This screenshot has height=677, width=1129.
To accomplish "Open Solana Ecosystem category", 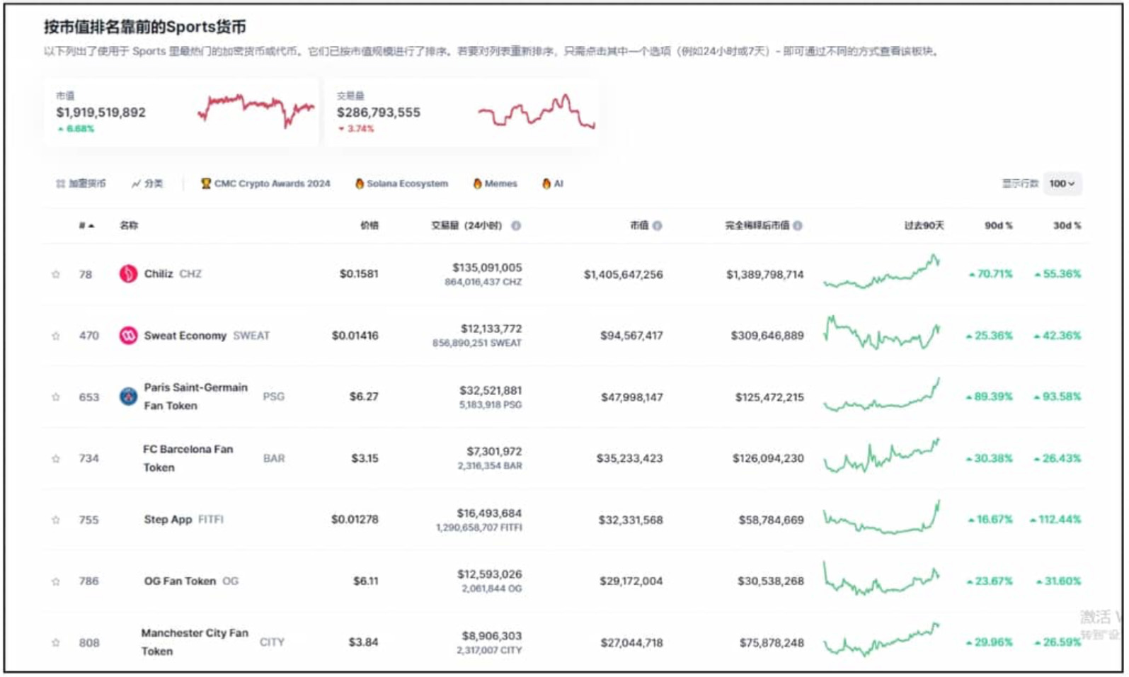I will (401, 183).
